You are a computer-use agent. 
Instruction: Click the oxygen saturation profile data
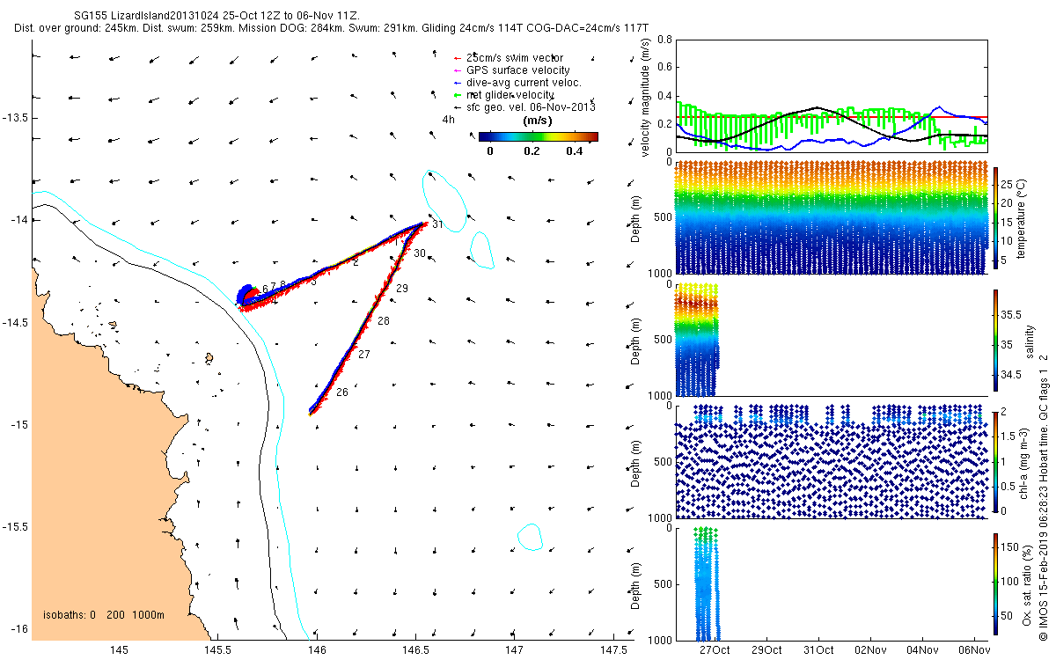[x=707, y=583]
